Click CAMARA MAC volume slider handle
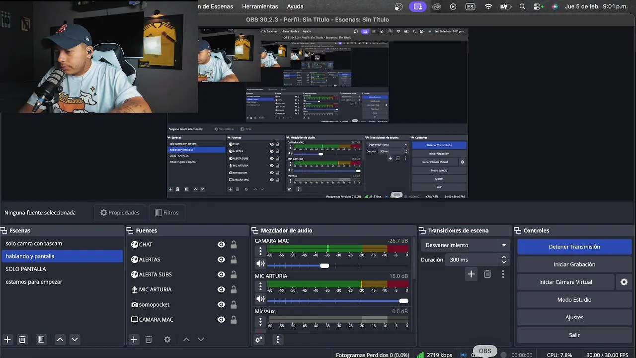The height and width of the screenshot is (358, 636). click(x=324, y=266)
